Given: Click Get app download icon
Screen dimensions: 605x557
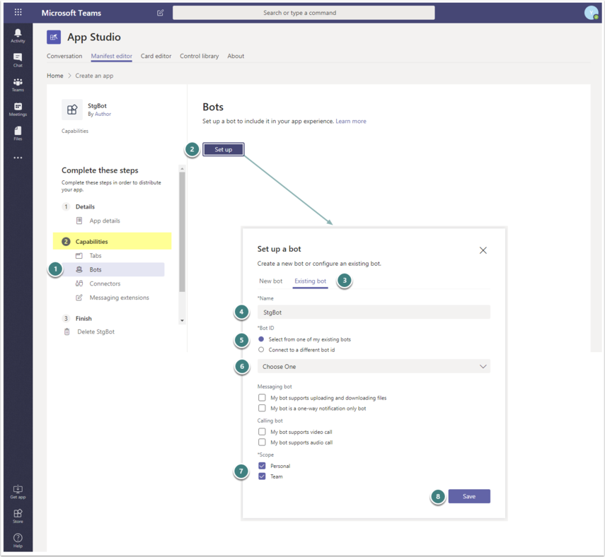Looking at the screenshot, I should [18, 492].
